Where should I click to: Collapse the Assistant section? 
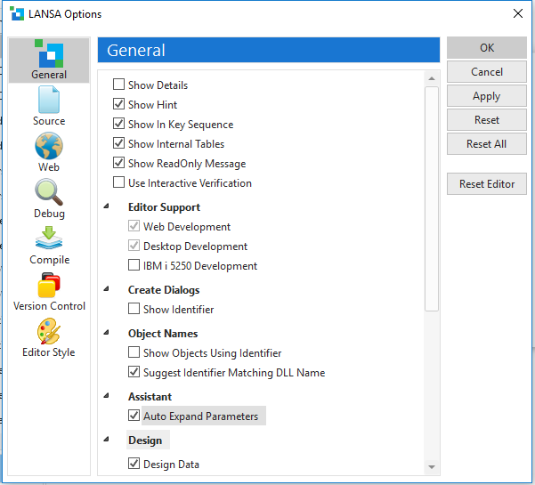[x=108, y=397]
